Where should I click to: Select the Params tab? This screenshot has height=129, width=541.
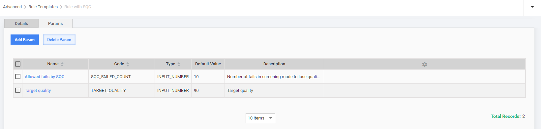coord(55,23)
